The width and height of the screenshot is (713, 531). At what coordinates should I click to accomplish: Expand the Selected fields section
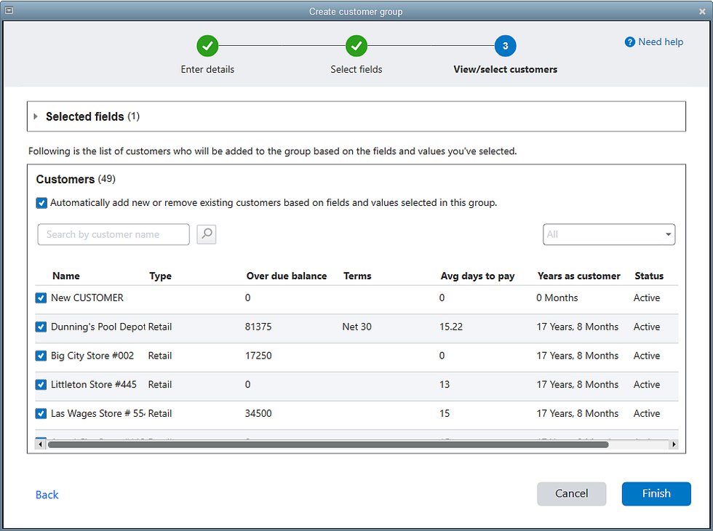(36, 116)
